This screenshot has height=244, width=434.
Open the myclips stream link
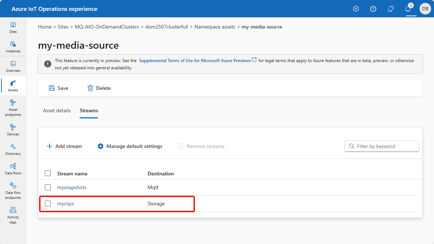[65, 204]
